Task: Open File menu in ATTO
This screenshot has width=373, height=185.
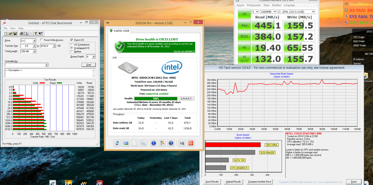Action: [x=5, y=28]
